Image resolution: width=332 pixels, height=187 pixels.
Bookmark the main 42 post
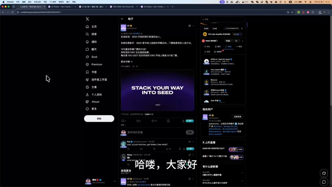click(x=168, y=121)
